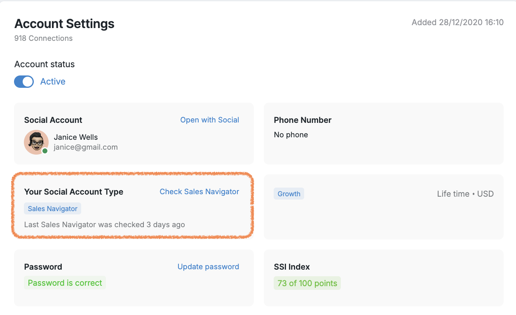
Task: Click the Janice Wells name
Action: point(76,137)
